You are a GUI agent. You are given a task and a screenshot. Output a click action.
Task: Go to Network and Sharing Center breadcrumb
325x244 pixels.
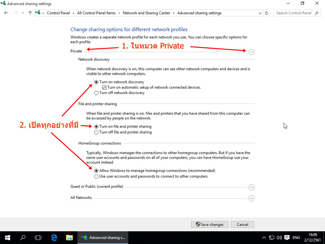click(x=146, y=13)
